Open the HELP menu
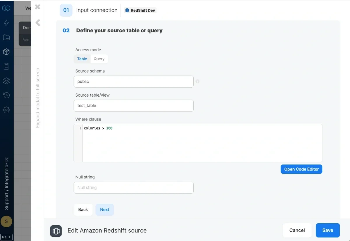Image resolution: width=350 pixels, height=241 pixels. (6, 237)
